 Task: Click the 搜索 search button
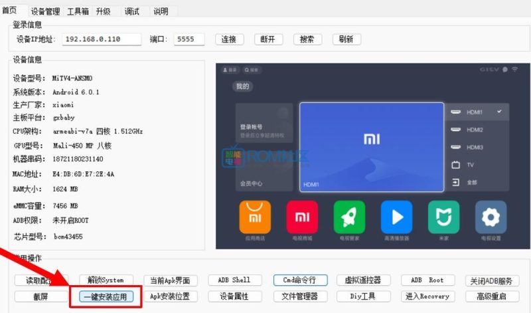tap(307, 39)
